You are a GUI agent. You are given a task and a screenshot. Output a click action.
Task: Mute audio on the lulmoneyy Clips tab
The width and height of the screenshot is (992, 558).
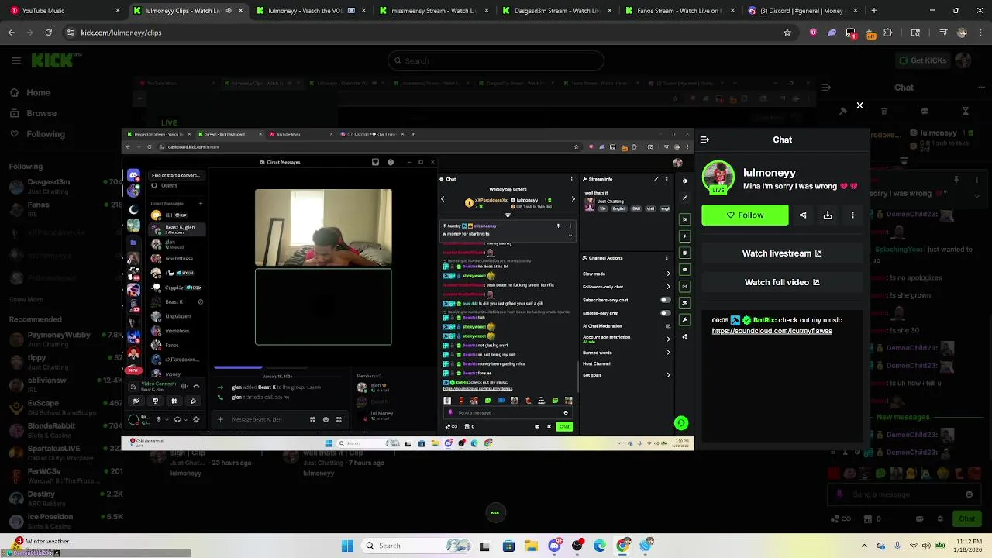[x=228, y=11]
